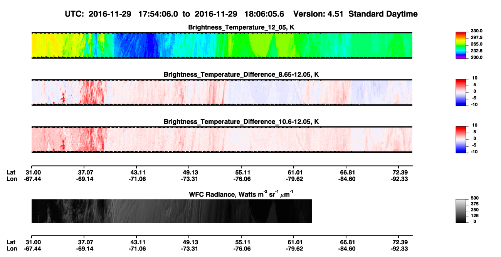Screen dimensions: 501x257
Task: Click the 330.0 color scale label
Action: [477, 31]
